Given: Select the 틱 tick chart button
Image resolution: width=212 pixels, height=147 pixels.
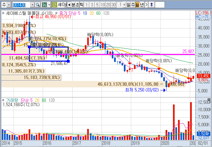Looking at the screenshot, I should click(x=82, y=5).
